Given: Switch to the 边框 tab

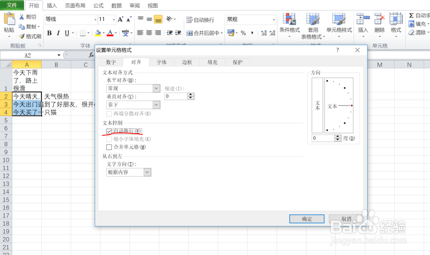Looking at the screenshot, I should pyautogui.click(x=187, y=62).
